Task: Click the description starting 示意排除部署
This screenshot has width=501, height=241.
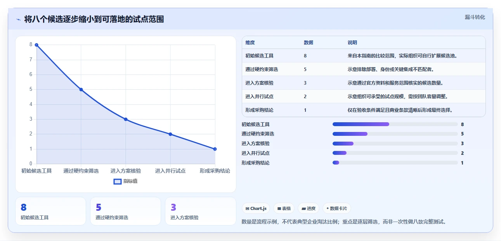Action: click(391, 69)
